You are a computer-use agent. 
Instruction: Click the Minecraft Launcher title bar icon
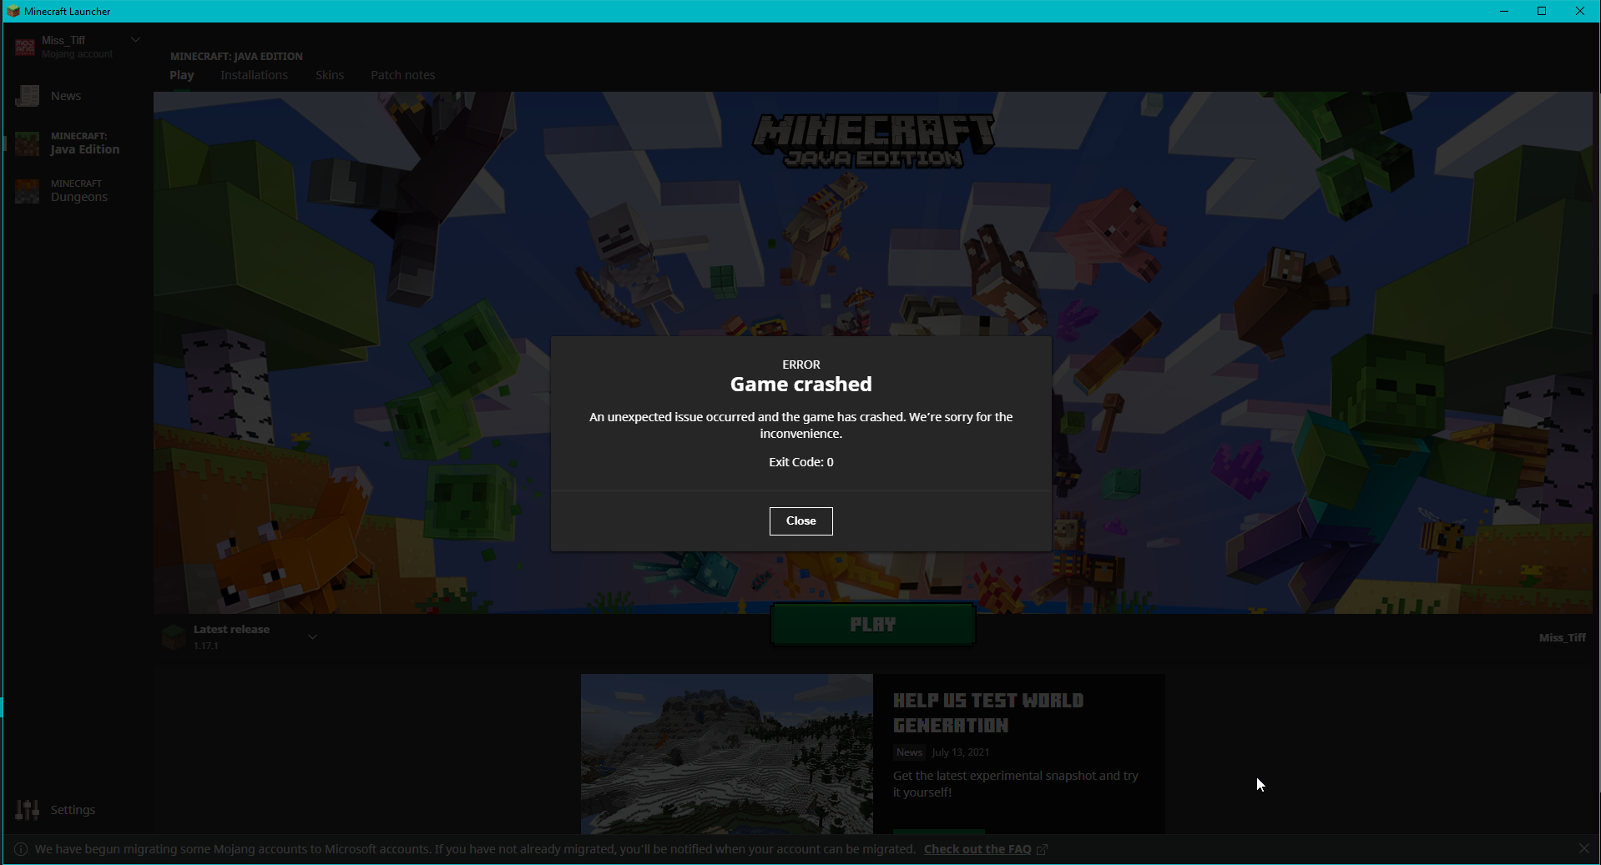(x=13, y=11)
